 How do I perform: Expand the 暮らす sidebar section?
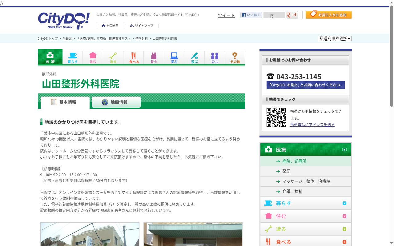[306, 203]
